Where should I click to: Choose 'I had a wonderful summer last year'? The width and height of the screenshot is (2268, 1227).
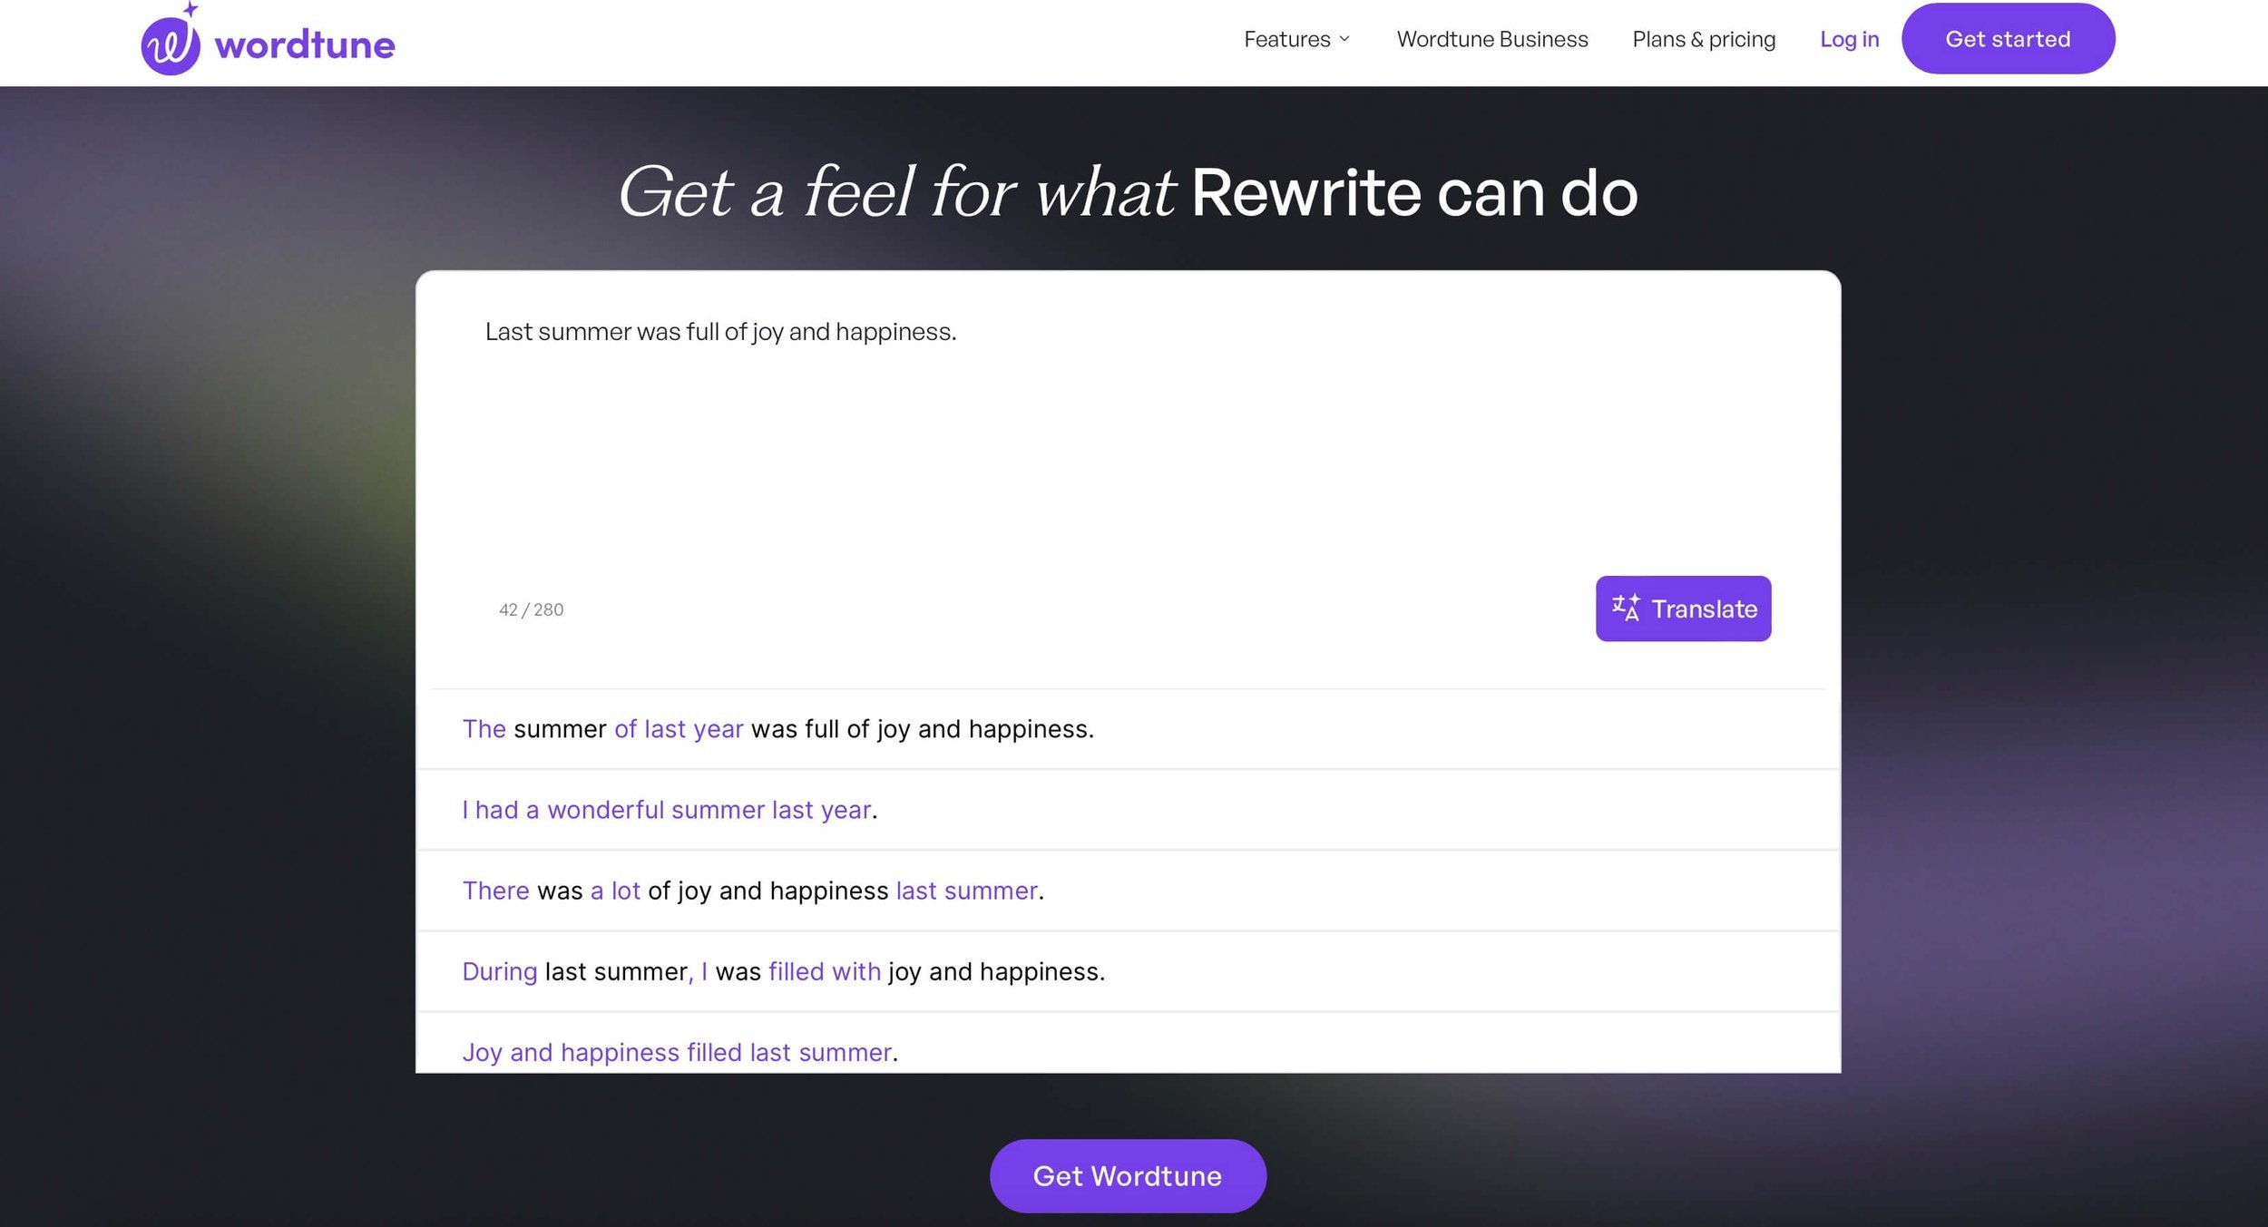pyautogui.click(x=670, y=810)
